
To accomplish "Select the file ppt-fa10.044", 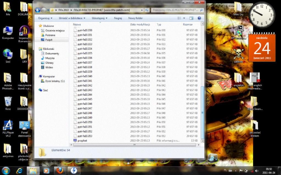I will [85, 95].
